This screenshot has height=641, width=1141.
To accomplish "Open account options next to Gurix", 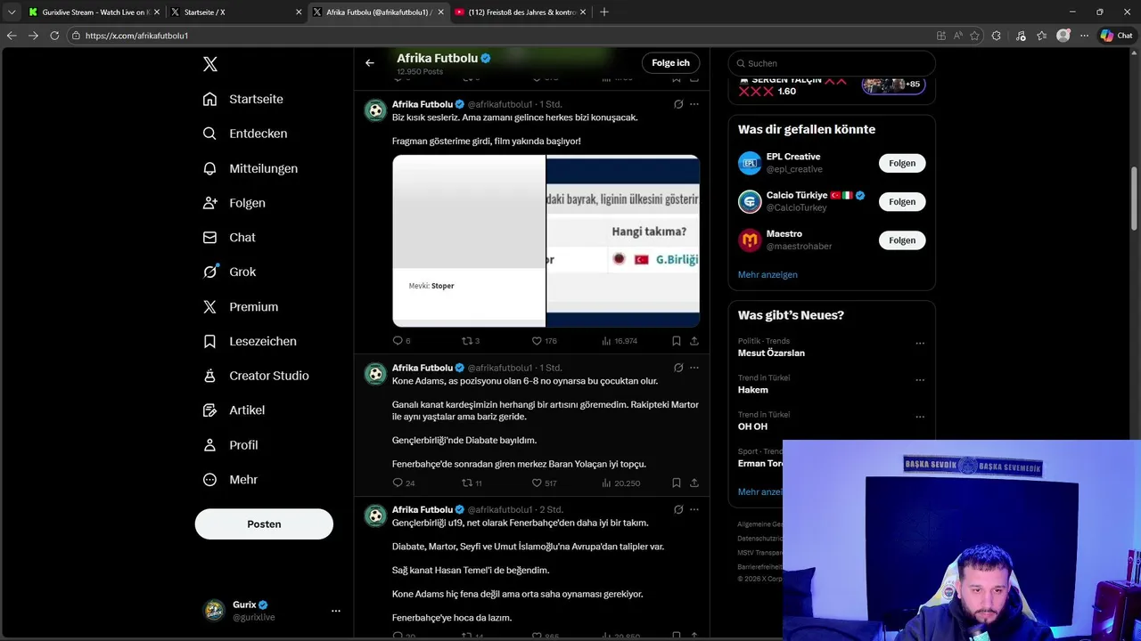I will (x=335, y=611).
